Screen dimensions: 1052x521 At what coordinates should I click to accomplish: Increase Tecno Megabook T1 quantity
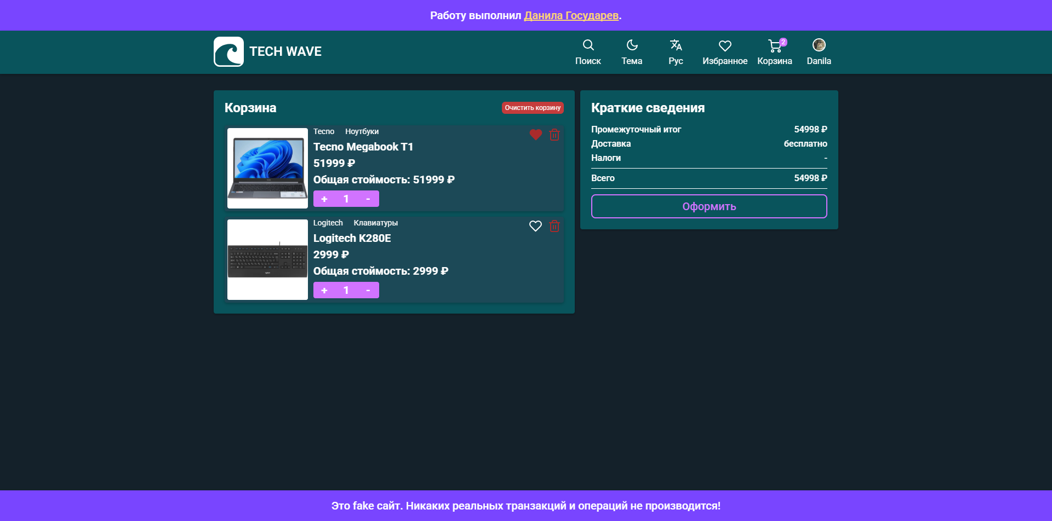[324, 199]
